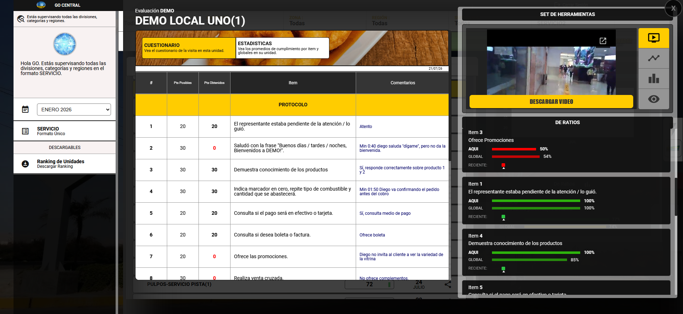
Task: Click the green RECIENTE marker under Item 1
Action: click(x=503, y=217)
